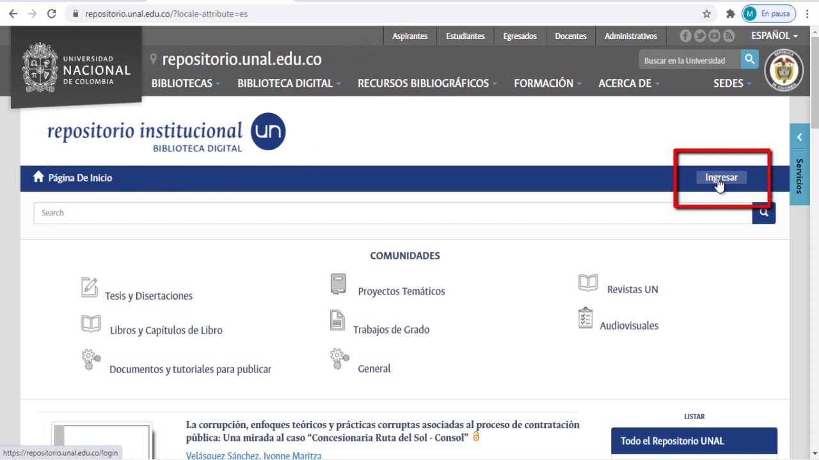This screenshot has height=460, width=819.
Task: Click the article cover thumbnail
Action: tap(102, 441)
